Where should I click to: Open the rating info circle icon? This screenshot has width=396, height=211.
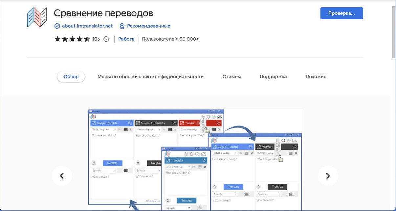pos(106,39)
